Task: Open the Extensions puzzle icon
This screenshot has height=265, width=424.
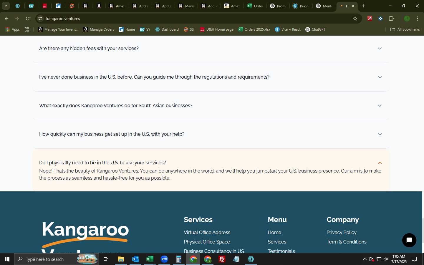Action: [391, 19]
